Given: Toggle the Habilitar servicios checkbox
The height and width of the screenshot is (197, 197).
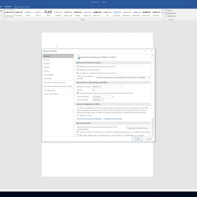Looking at the screenshot, I should (77, 115).
